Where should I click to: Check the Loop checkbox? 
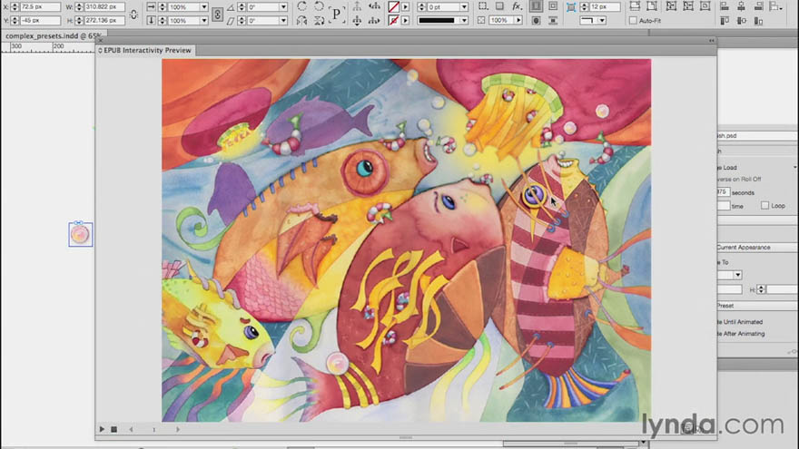click(764, 206)
